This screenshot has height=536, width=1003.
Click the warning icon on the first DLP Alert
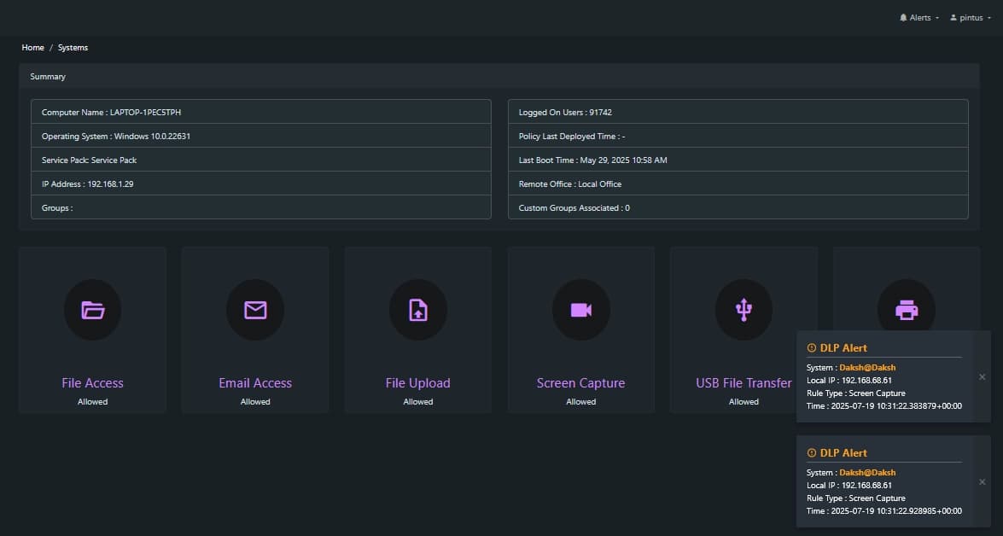tap(810, 347)
